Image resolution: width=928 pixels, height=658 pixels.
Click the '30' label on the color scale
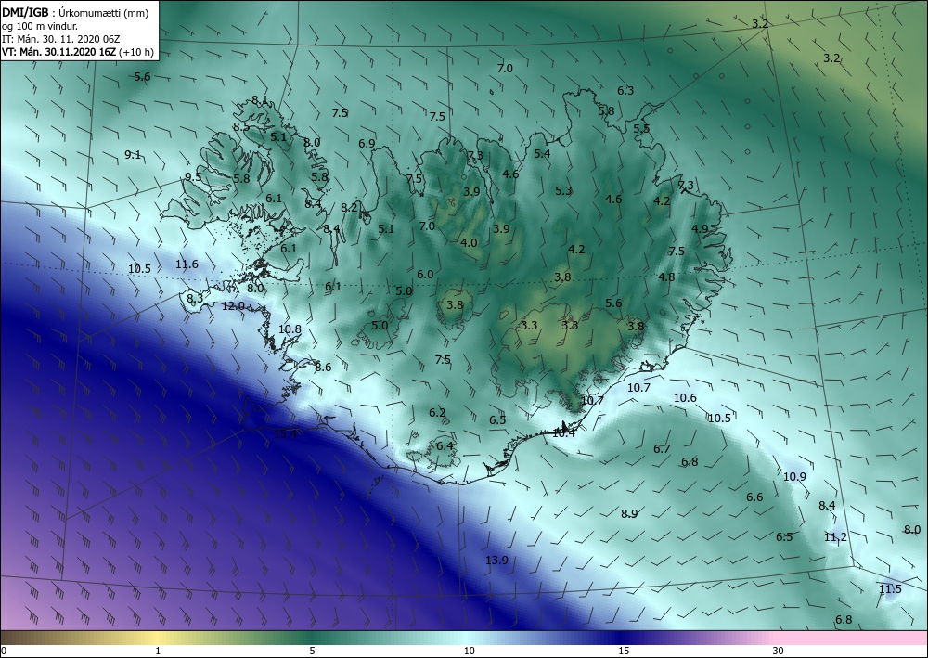pyautogui.click(x=779, y=651)
